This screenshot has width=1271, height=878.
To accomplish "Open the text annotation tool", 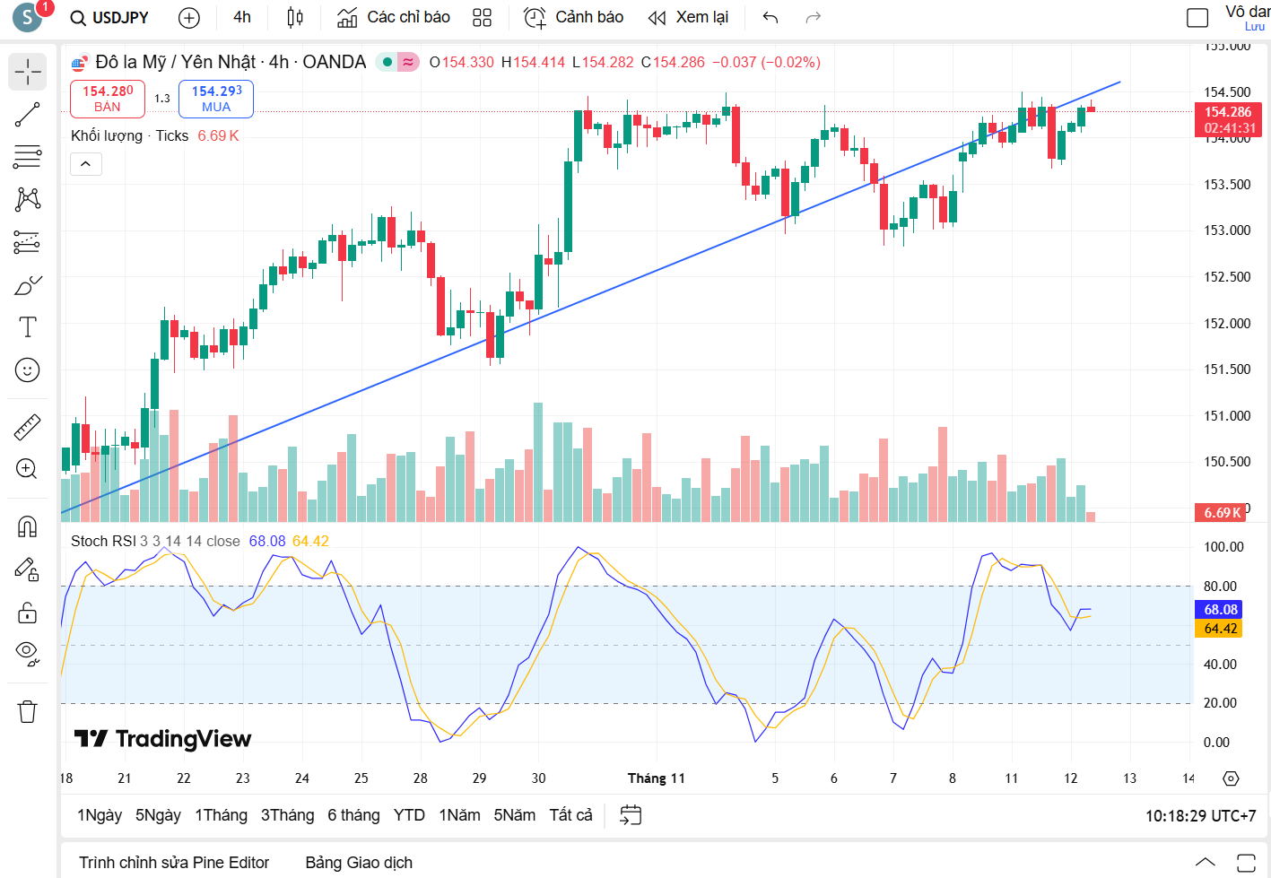I will (27, 327).
